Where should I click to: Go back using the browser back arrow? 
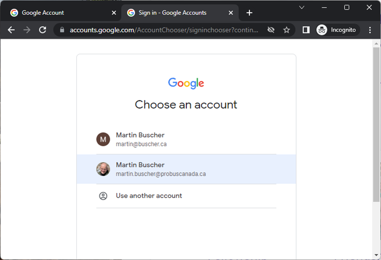coord(11,30)
